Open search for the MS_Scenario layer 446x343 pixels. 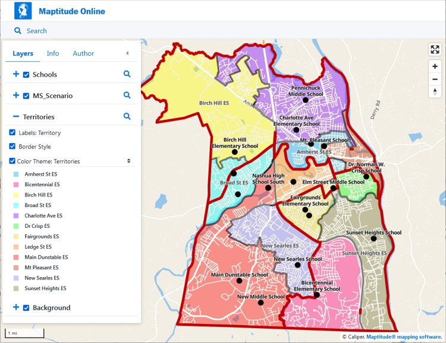tap(127, 95)
